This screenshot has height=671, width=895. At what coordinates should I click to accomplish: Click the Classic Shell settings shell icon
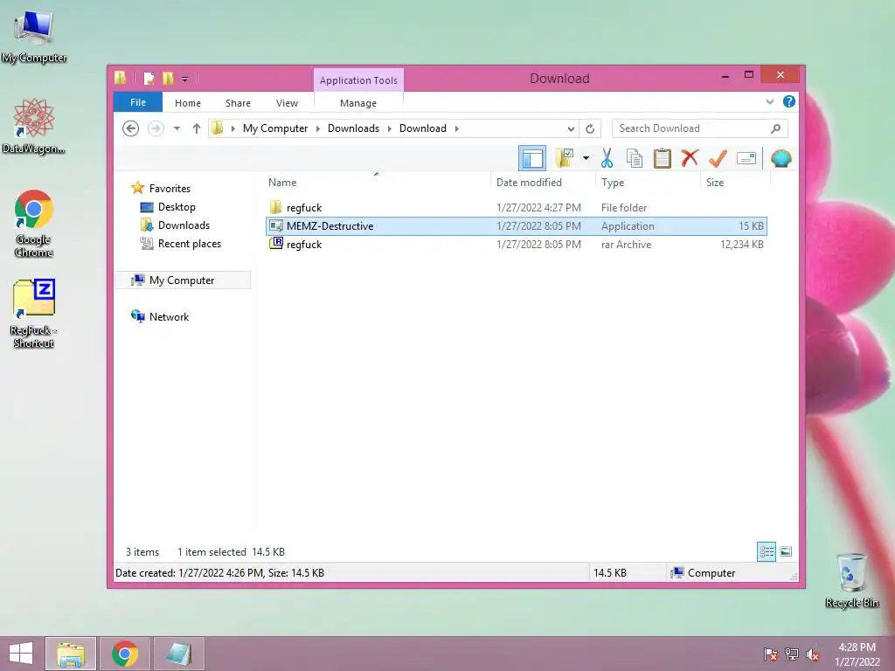[x=781, y=158]
